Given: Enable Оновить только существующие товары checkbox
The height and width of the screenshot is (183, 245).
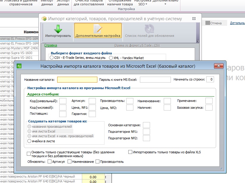Looking at the screenshot, I should point(29,154).
